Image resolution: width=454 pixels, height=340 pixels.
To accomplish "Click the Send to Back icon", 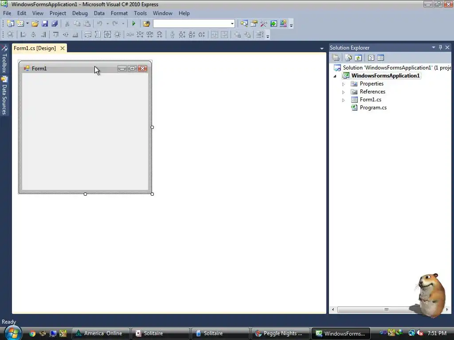I will pos(247,35).
